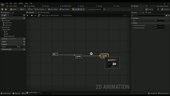Open the Help menu

click(x=31, y=3)
